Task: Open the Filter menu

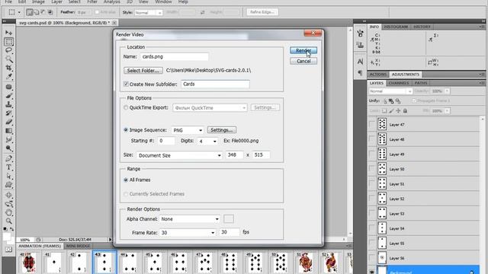Action: [x=92, y=2]
